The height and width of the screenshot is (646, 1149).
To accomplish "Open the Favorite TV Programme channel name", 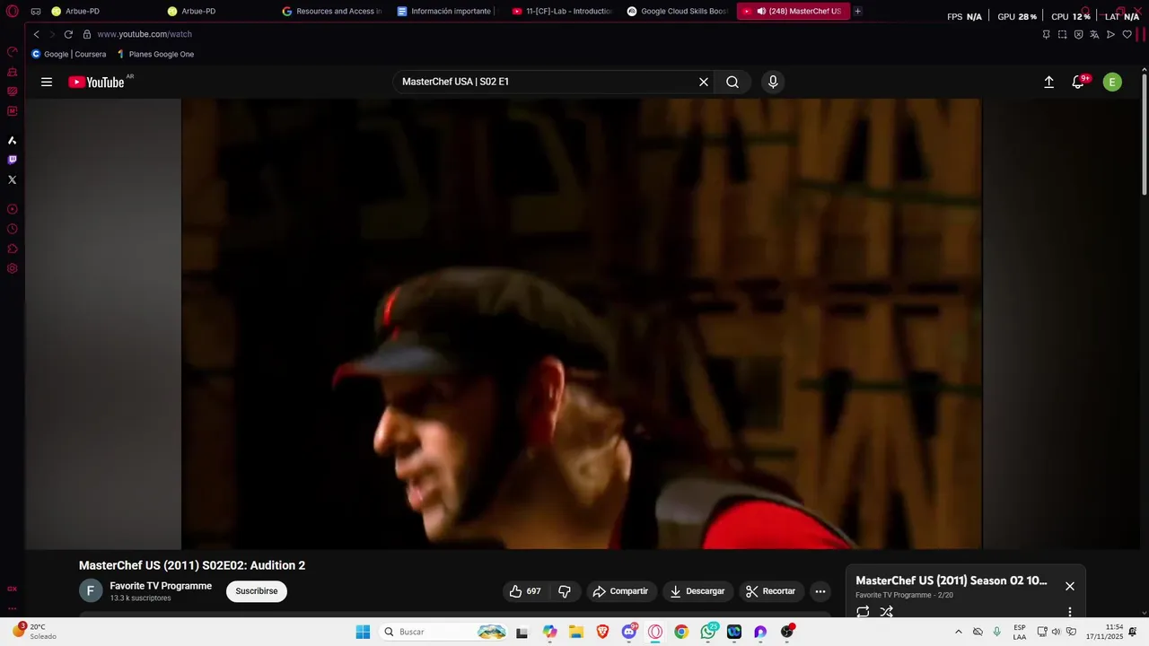I will [161, 586].
